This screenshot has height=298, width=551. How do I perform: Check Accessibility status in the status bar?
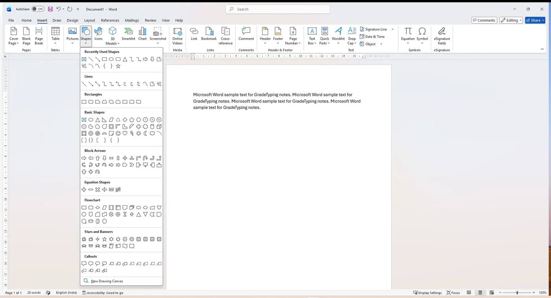103,293
